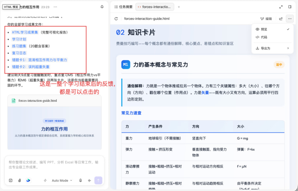
Task: Expand the preview panel to fullscreen
Action: (x=281, y=7)
